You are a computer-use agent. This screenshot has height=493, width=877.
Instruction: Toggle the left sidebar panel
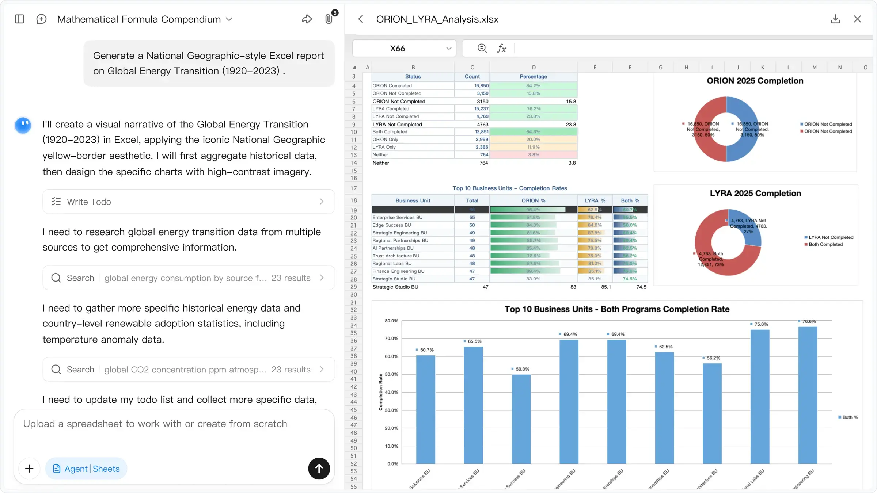19,19
